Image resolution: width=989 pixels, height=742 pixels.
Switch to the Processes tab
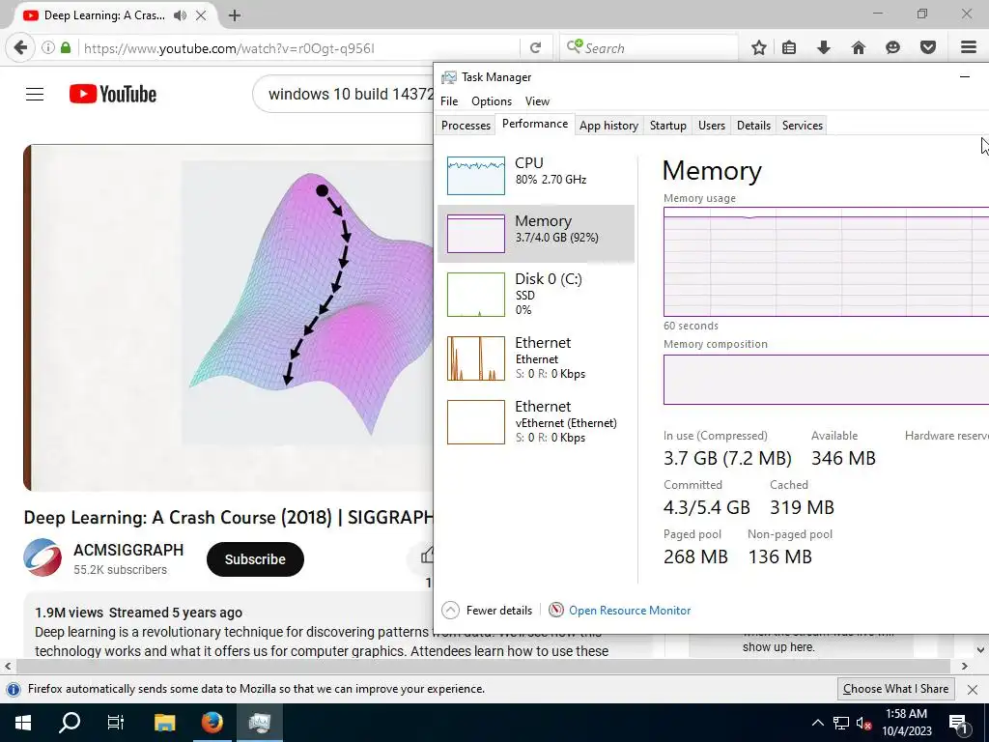466,125
